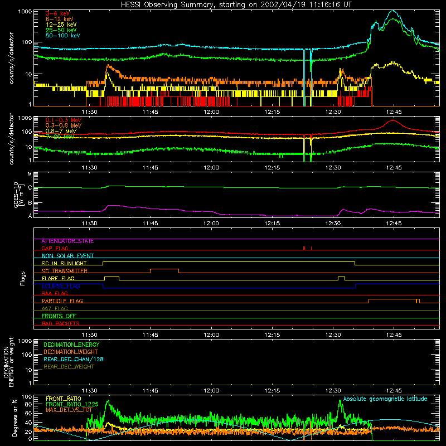Click the Absolute geomagnetic latitude label
The image size is (446, 446).
coord(385,399)
